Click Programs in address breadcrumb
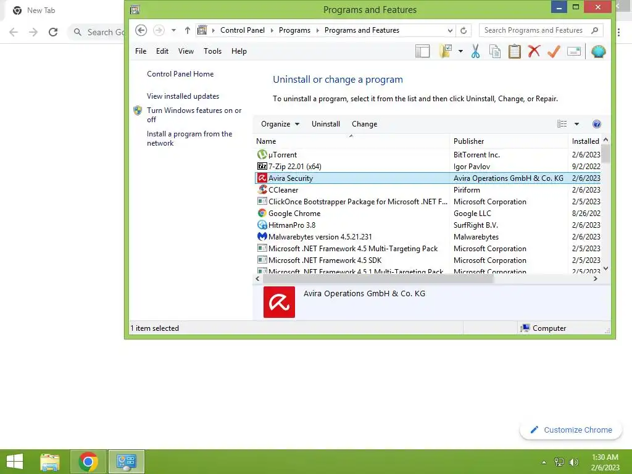Image resolution: width=632 pixels, height=474 pixels. pyautogui.click(x=294, y=30)
